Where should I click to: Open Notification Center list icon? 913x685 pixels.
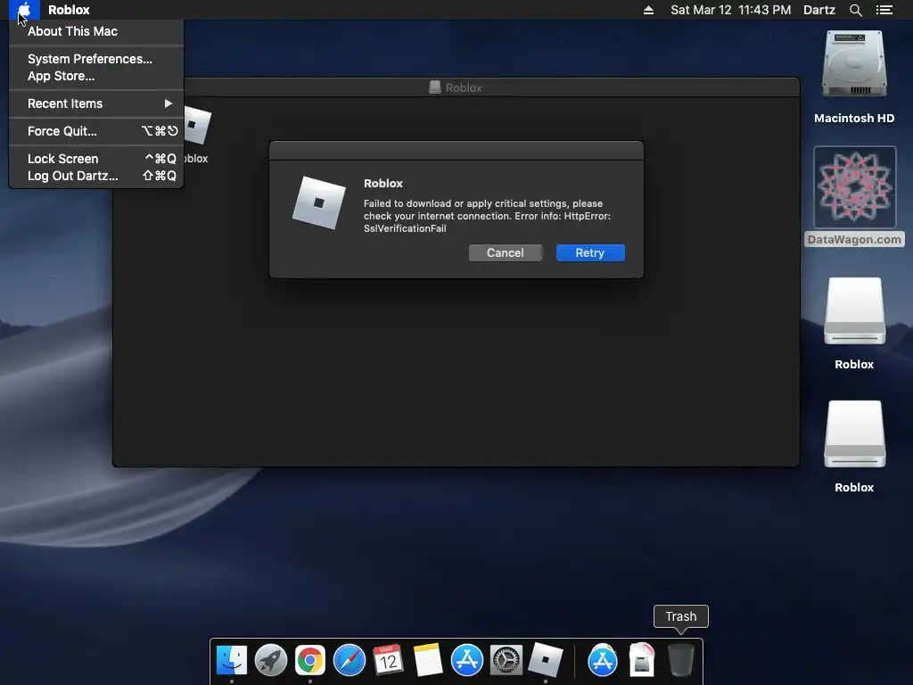(884, 10)
